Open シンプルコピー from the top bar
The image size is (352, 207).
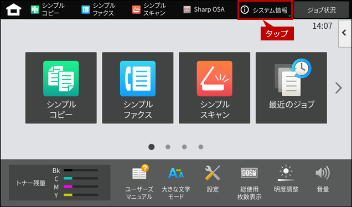click(x=48, y=9)
